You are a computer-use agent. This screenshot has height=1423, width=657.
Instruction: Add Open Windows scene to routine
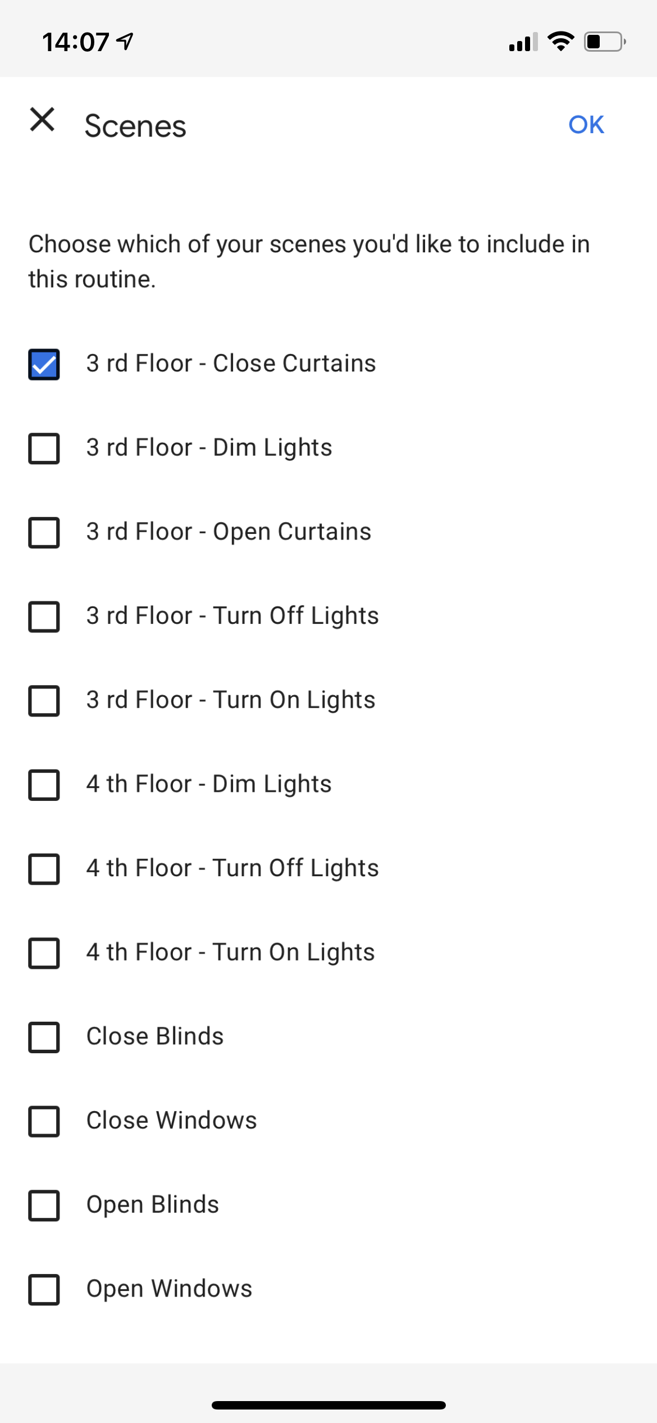tap(44, 1289)
